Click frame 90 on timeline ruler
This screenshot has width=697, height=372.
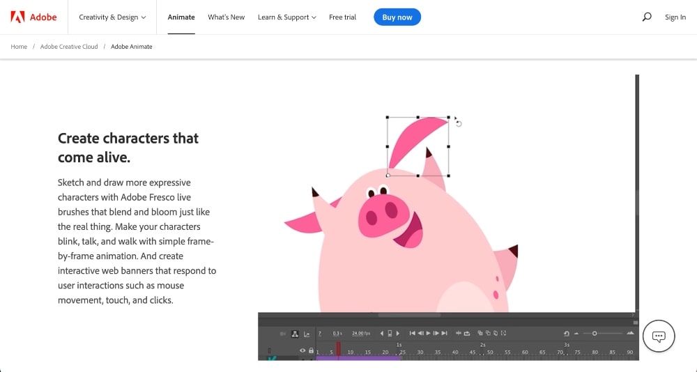coord(630,352)
